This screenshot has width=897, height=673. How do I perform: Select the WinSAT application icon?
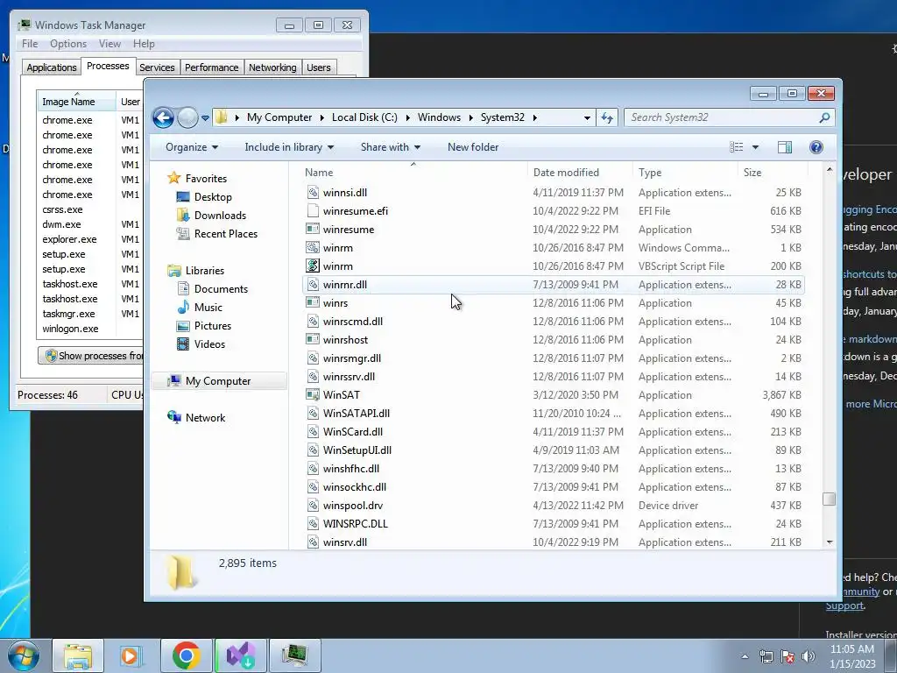point(313,395)
